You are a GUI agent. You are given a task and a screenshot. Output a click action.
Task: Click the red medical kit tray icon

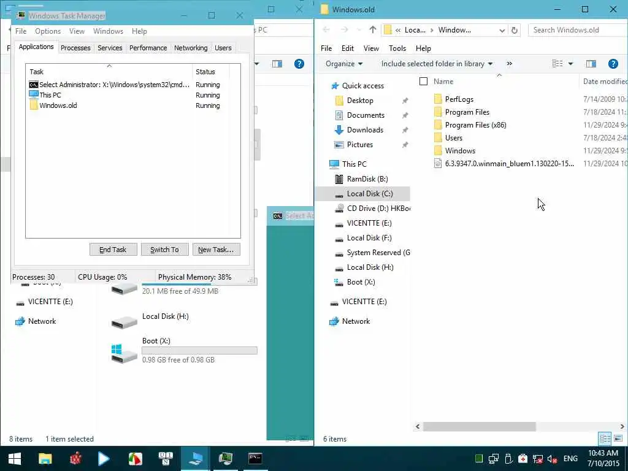point(523,459)
